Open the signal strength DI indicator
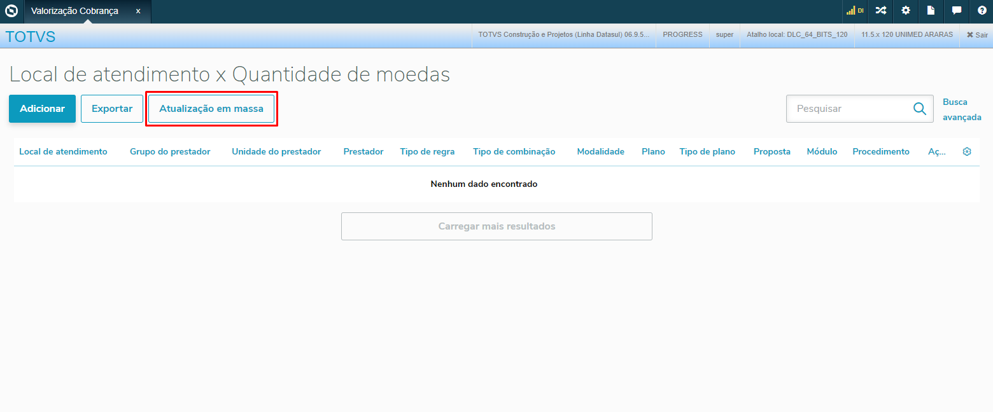The height and width of the screenshot is (412, 993). (854, 11)
